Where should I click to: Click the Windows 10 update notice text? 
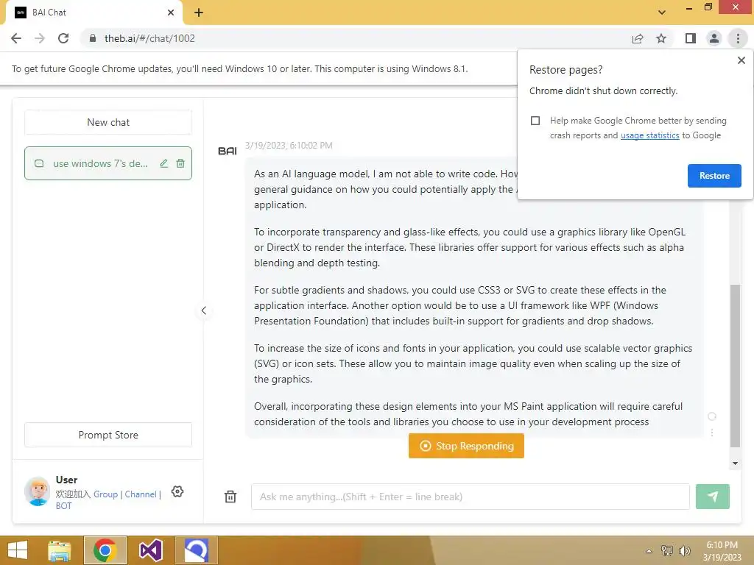(239, 68)
